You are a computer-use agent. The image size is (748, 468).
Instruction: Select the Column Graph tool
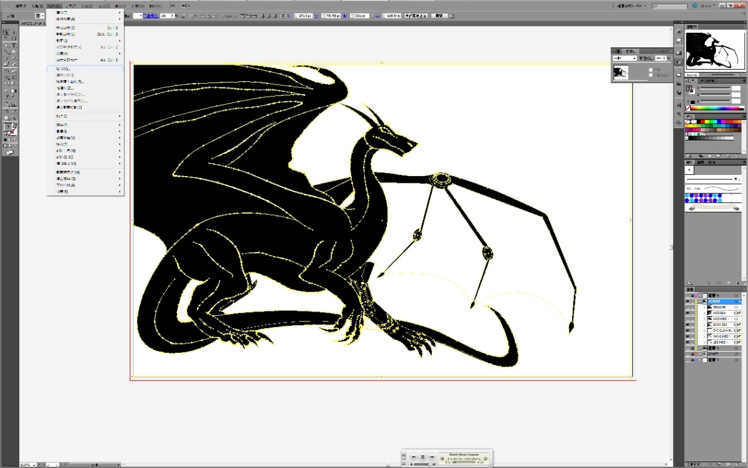coord(14,105)
